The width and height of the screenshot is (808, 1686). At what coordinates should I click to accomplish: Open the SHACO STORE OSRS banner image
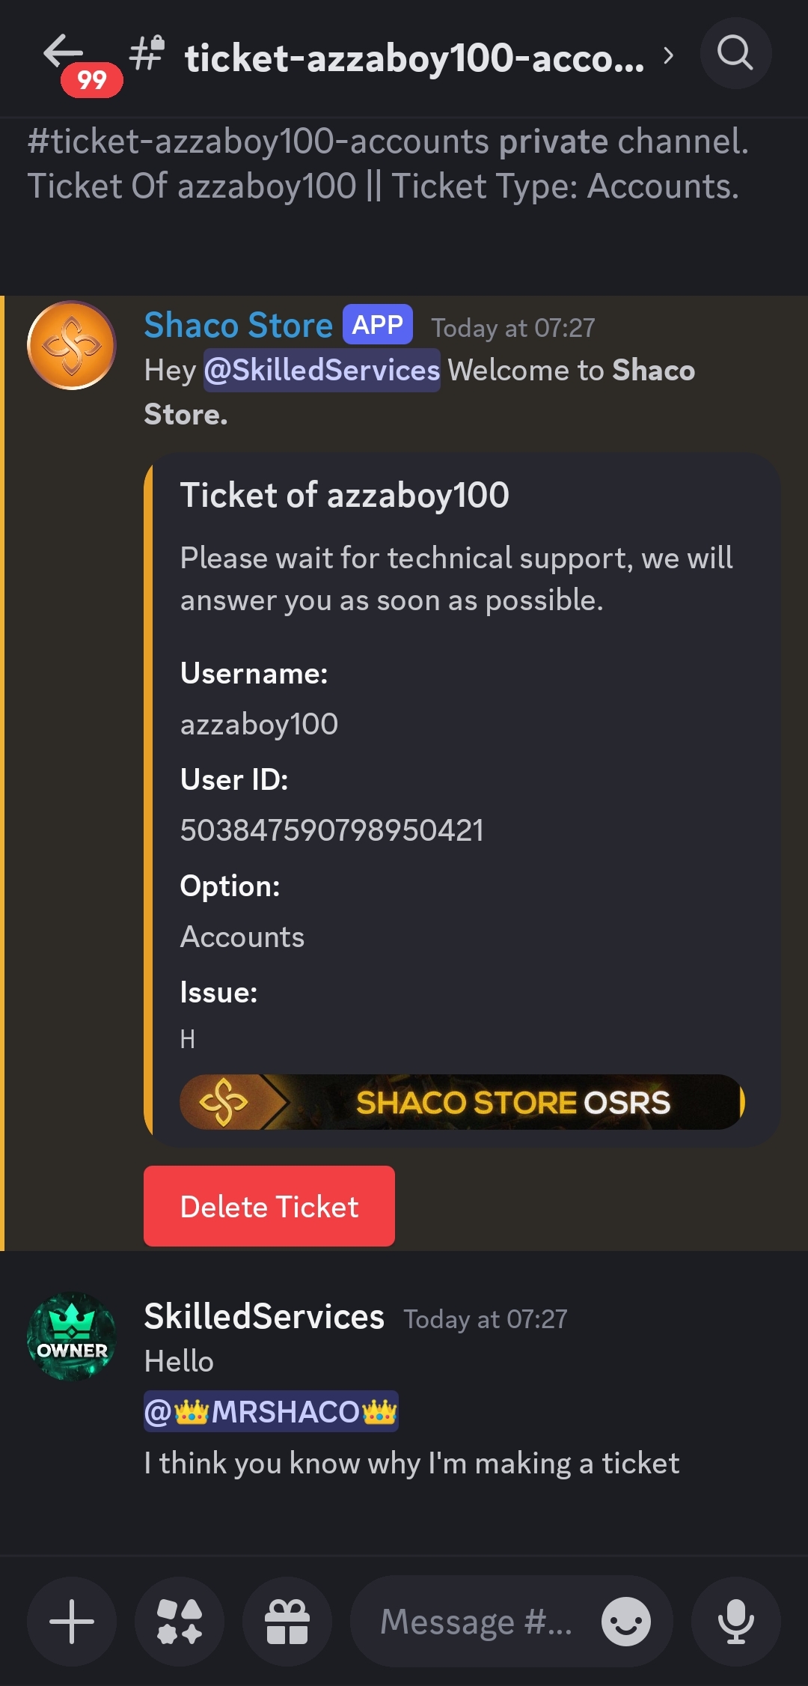[x=462, y=1102]
